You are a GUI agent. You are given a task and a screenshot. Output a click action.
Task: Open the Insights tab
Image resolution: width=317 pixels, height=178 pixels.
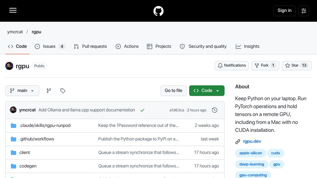click(247, 46)
